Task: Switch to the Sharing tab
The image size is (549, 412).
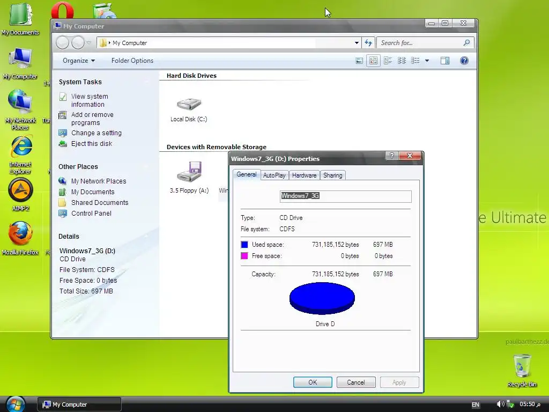Action: pos(332,175)
